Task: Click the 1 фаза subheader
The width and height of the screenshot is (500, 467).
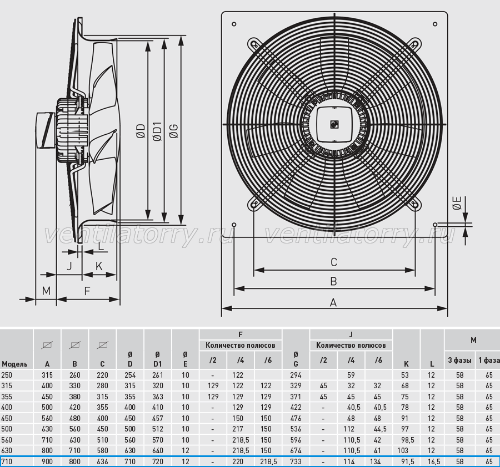Action: coord(488,361)
